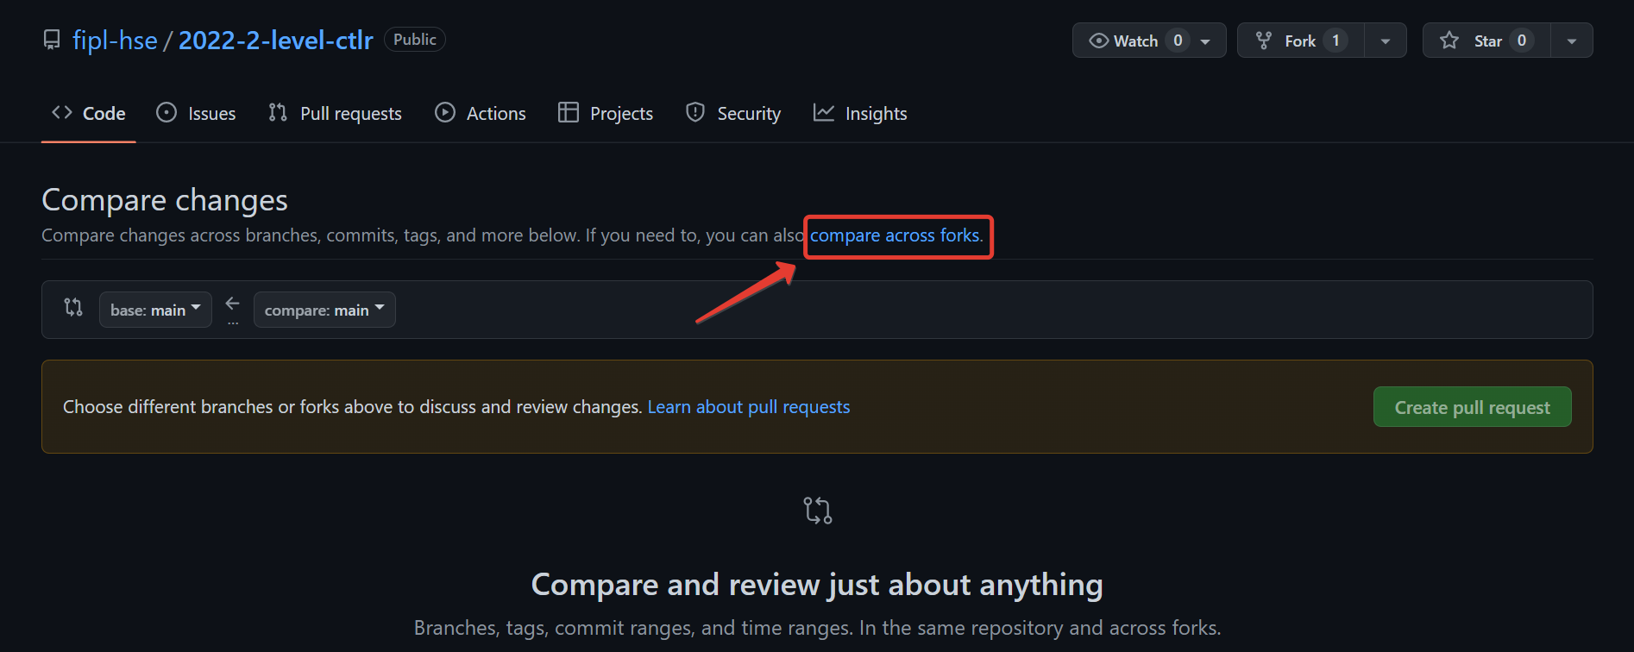The image size is (1634, 652).
Task: Switch to the Code tab
Action: click(89, 113)
